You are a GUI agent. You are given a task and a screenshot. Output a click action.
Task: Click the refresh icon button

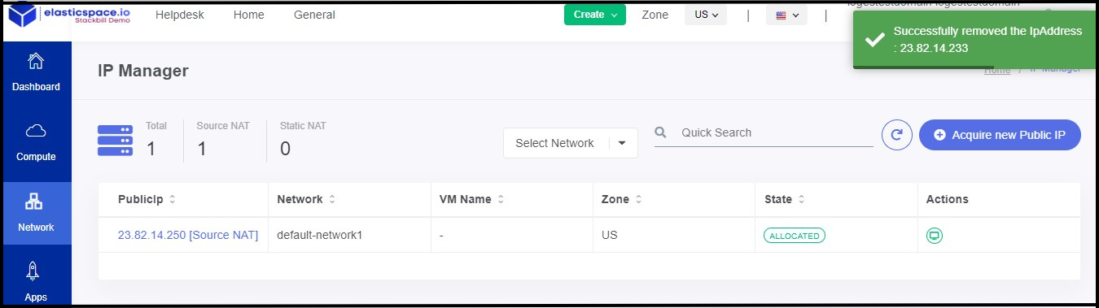click(x=896, y=135)
